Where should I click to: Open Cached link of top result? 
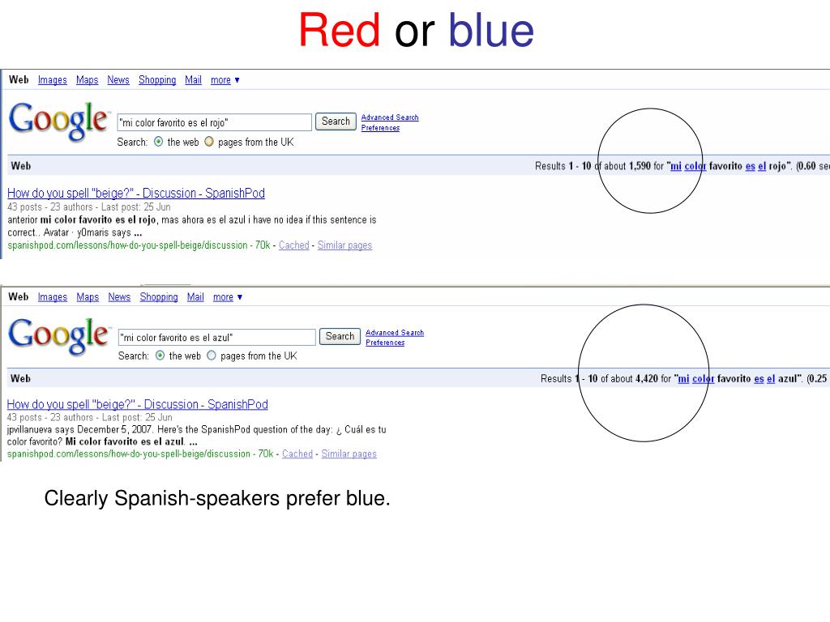point(293,245)
